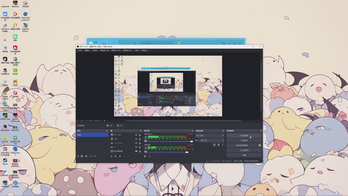Open transition three-dot properties menu
This screenshot has height=196, width=348.
tap(222, 145)
